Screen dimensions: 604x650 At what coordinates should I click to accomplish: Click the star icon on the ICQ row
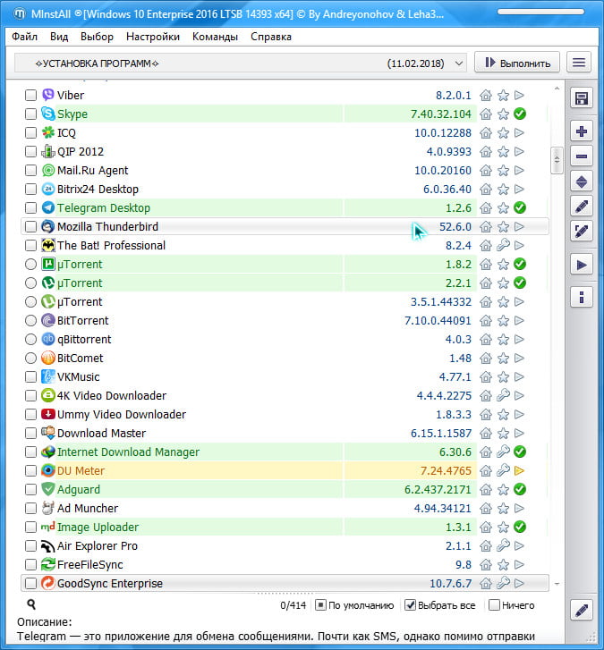click(503, 132)
